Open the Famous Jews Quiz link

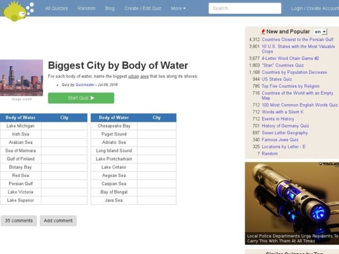(x=281, y=140)
